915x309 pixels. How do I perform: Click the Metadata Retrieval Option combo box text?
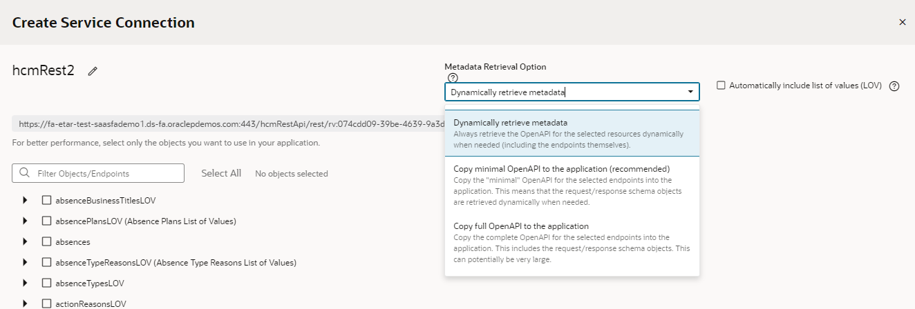[x=507, y=92]
